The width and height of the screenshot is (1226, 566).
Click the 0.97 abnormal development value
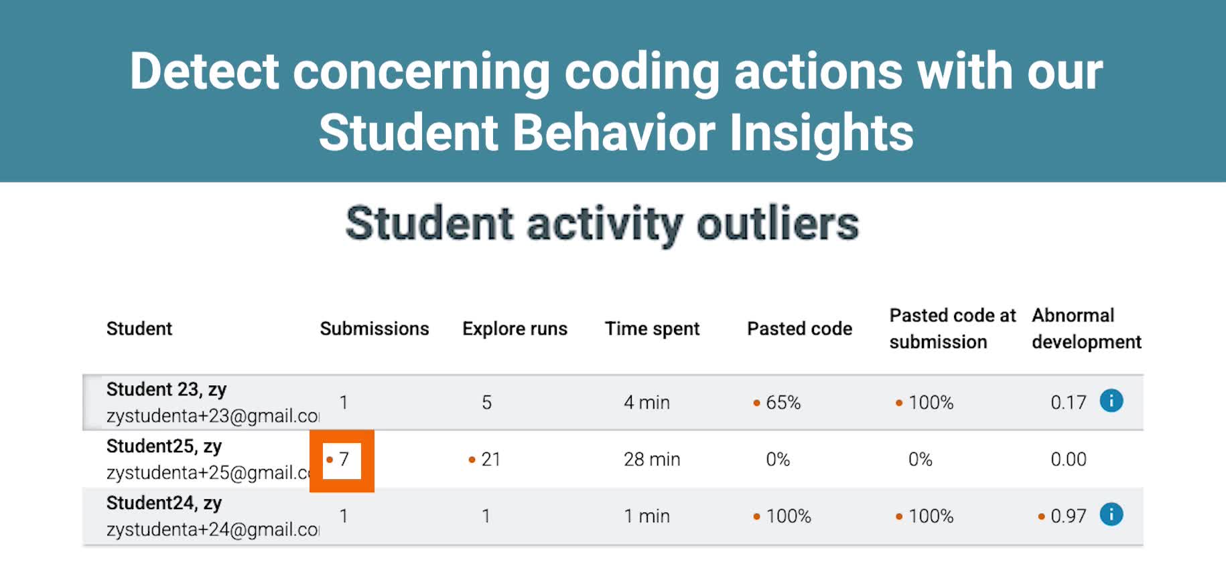coord(1062,516)
